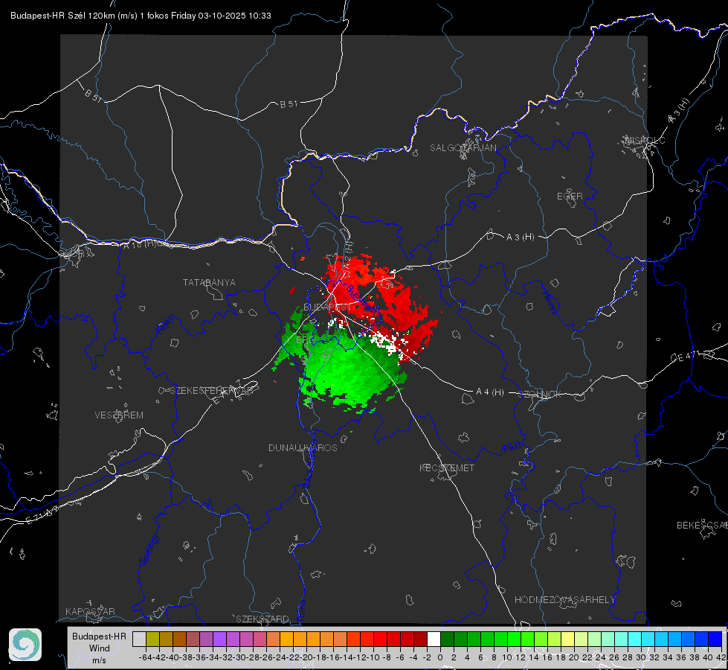Click the SALGÓTARJÁN city label

tap(463, 148)
